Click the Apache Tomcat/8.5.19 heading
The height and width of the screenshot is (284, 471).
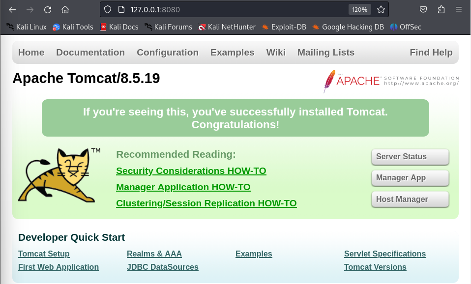tap(86, 78)
